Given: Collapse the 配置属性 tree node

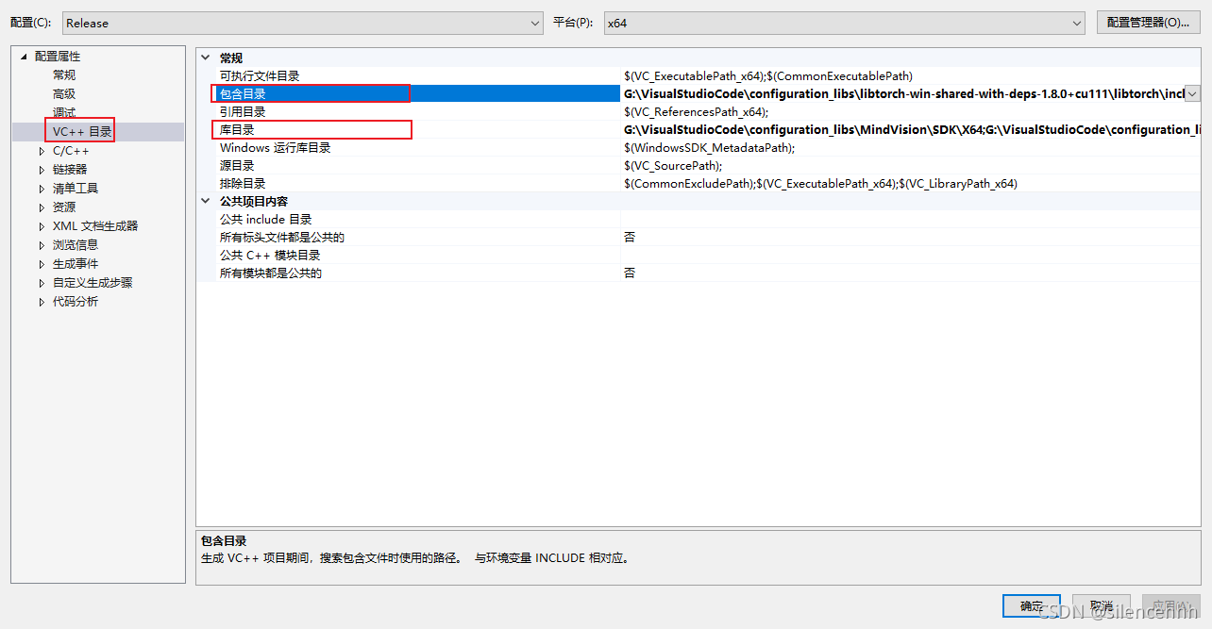Looking at the screenshot, I should 24,57.
